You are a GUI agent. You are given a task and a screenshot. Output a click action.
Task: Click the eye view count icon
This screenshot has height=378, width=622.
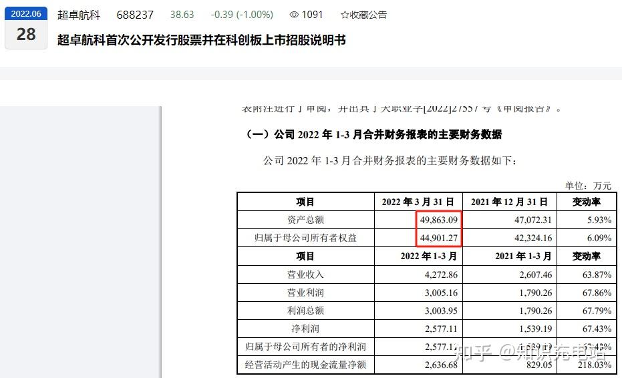(x=294, y=15)
